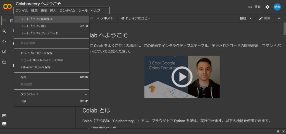Image resolution: width=286 pixels, height=134 pixels.
Task: Click the Colab logo icon
Action: click(x=8, y=7)
